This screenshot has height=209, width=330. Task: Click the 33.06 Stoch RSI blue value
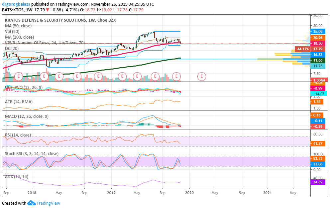(x=318, y=164)
